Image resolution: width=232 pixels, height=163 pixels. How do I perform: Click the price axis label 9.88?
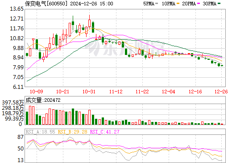pyautogui.click(x=18, y=48)
